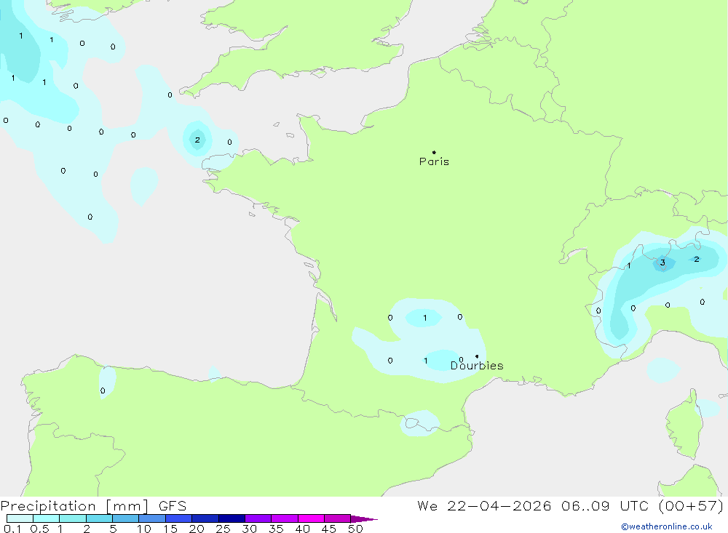Click the '06..09 UTC' time text
The width and height of the screenshot is (728, 533).
coord(604,506)
